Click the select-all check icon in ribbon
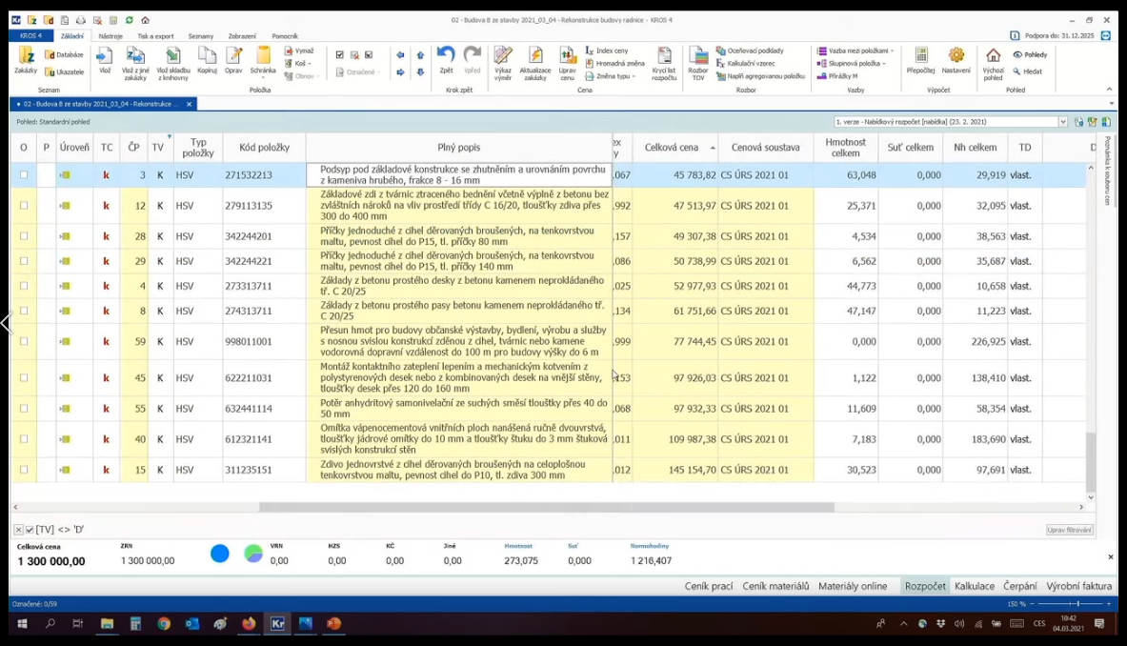The width and height of the screenshot is (1127, 646). [340, 54]
